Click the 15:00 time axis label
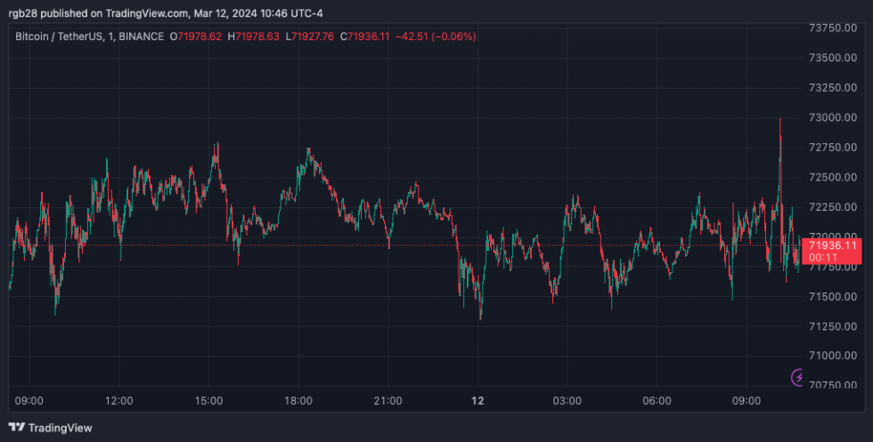 click(x=208, y=401)
